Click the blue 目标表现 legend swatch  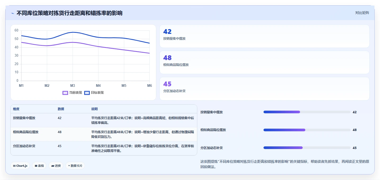coord(87,93)
